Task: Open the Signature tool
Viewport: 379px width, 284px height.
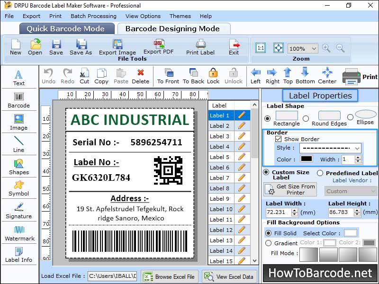Action: [x=19, y=212]
